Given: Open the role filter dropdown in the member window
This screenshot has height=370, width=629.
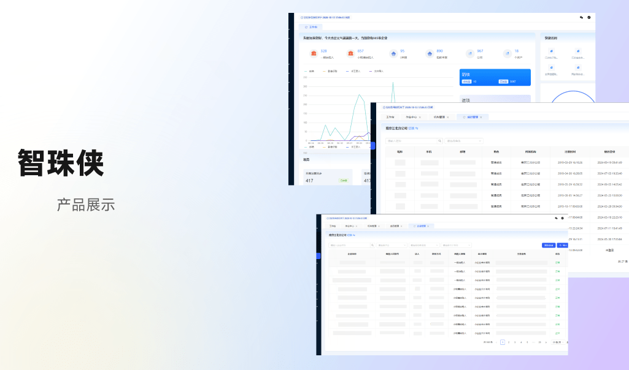Looking at the screenshot, I should (464, 141).
